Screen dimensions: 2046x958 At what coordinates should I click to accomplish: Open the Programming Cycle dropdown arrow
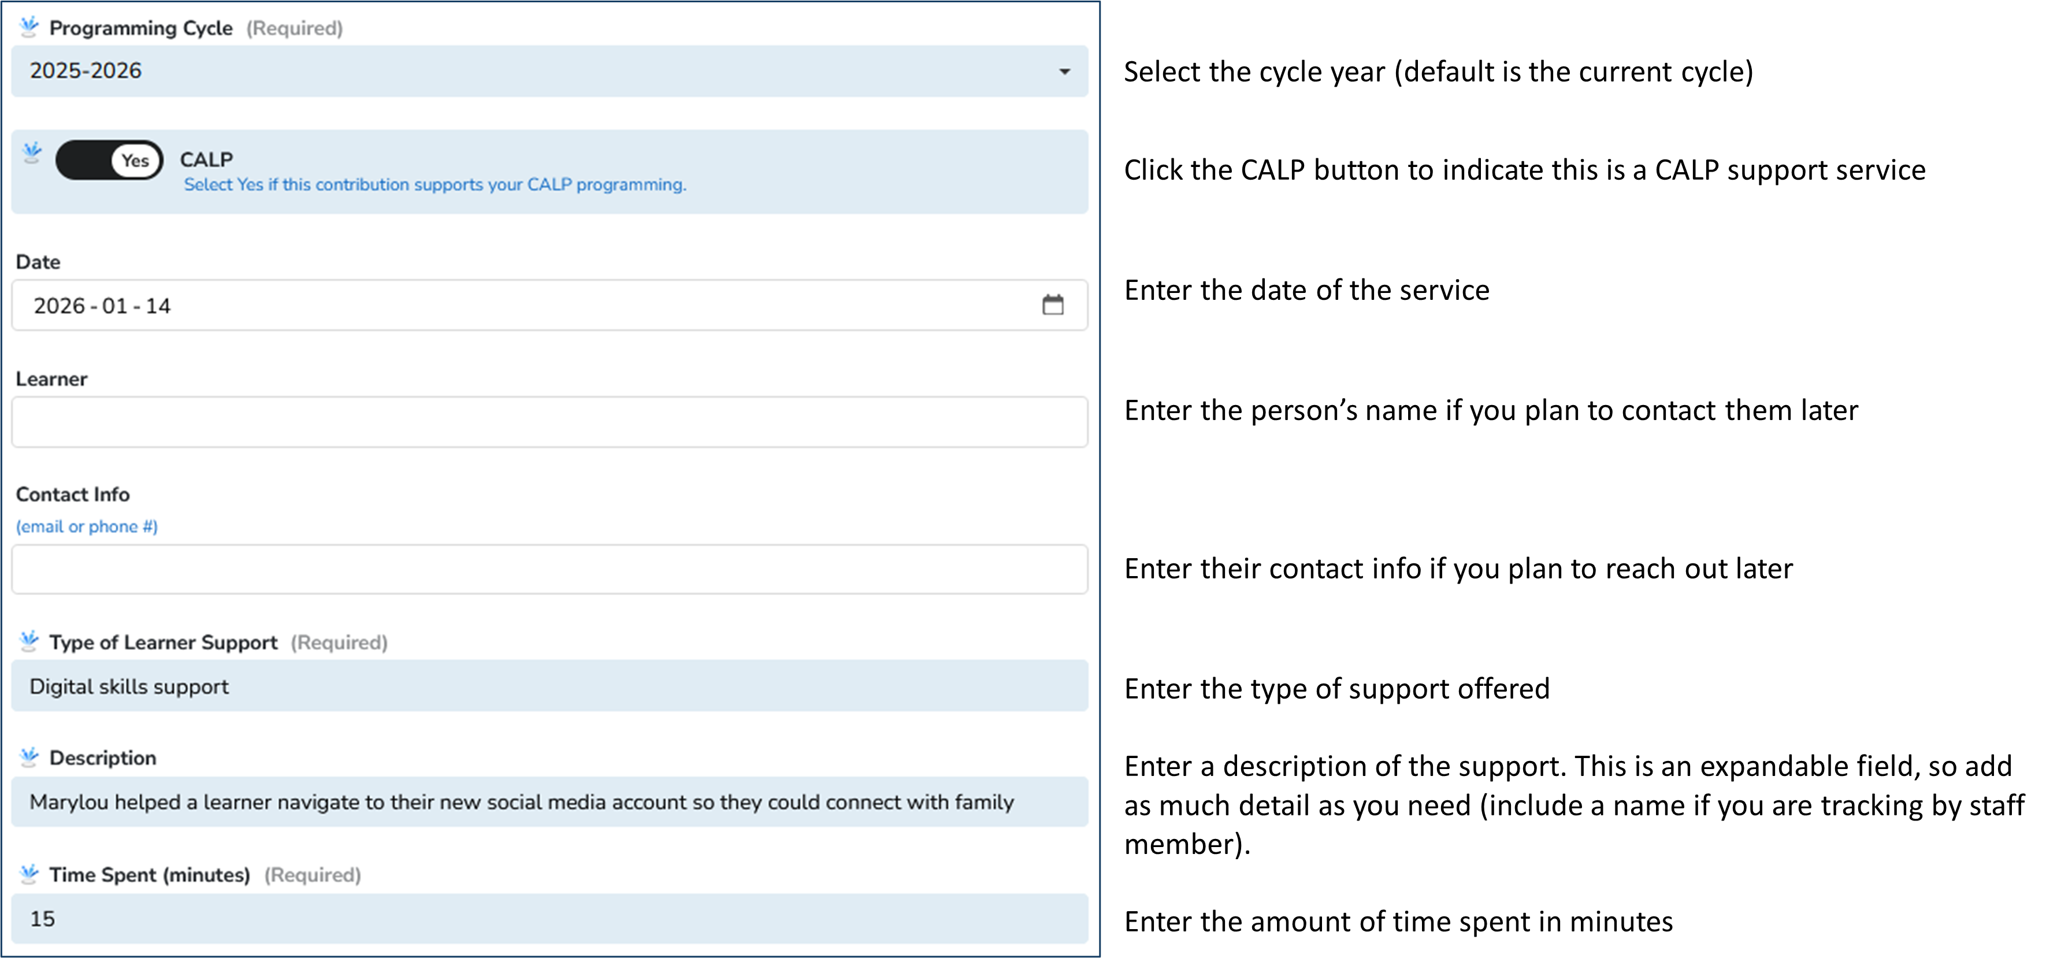(x=1064, y=72)
